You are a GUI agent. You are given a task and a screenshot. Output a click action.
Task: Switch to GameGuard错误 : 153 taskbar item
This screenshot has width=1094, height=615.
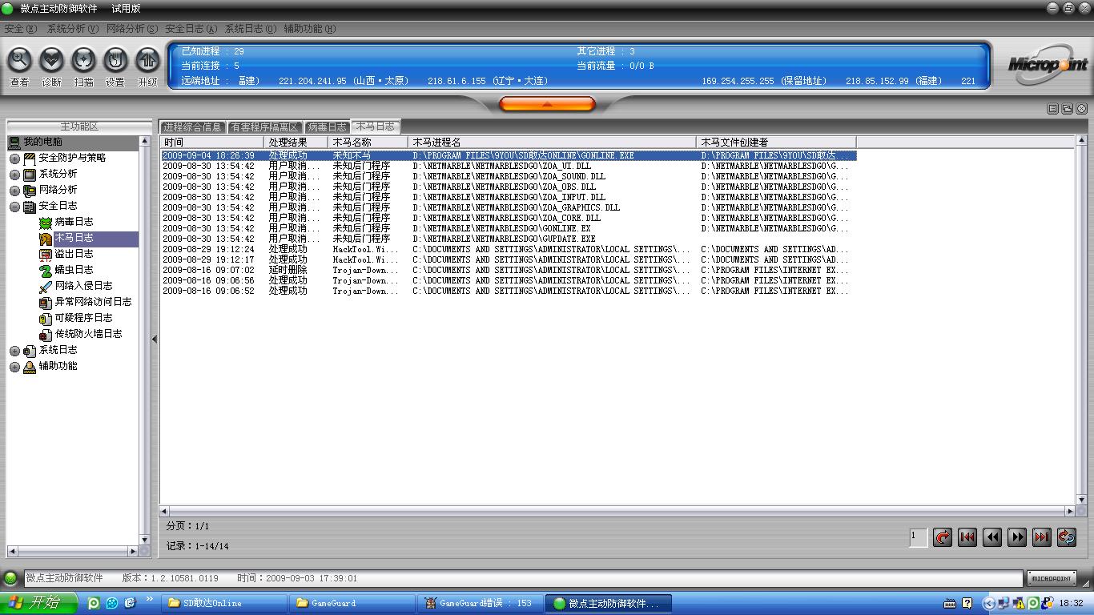coord(479,603)
